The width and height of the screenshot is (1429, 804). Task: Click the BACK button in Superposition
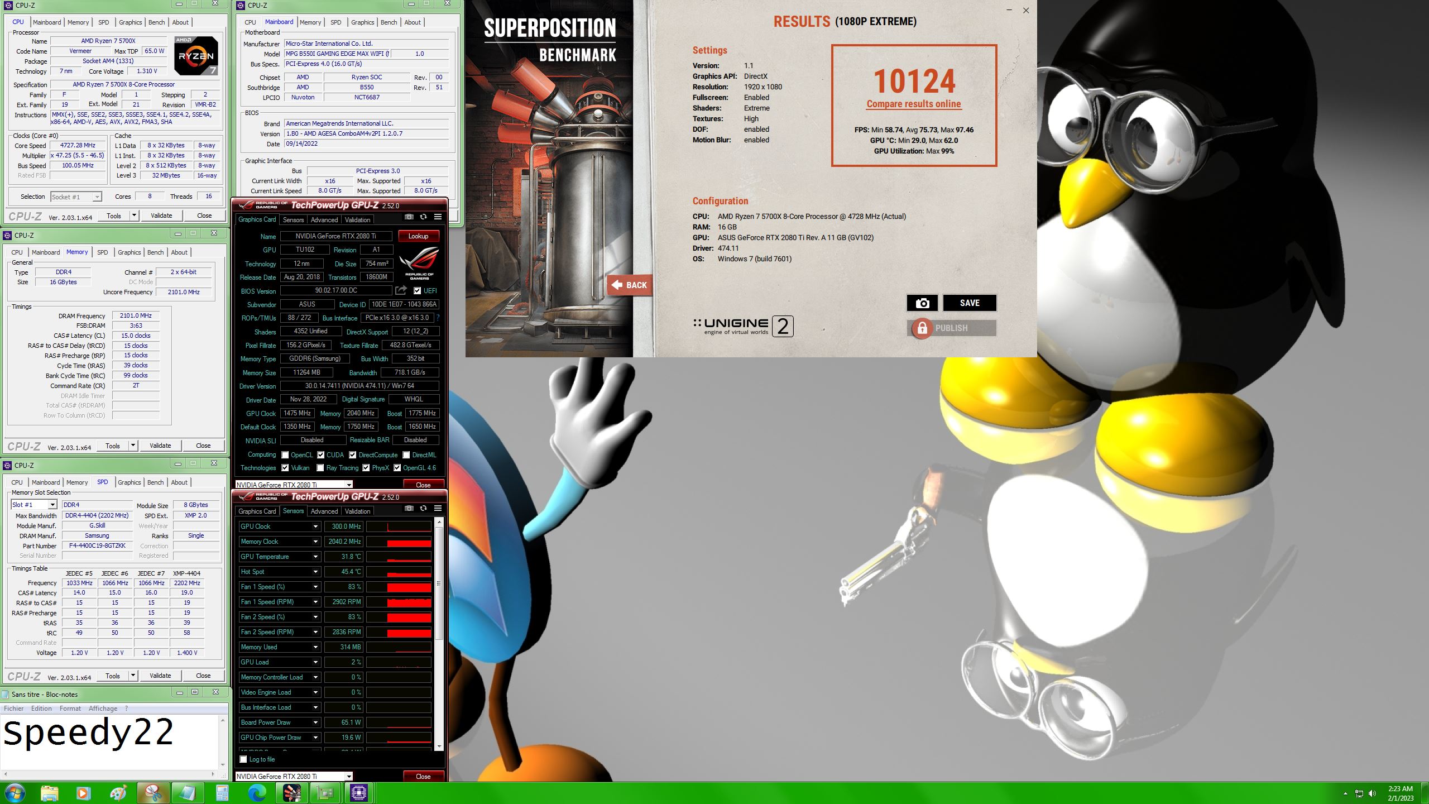click(629, 285)
